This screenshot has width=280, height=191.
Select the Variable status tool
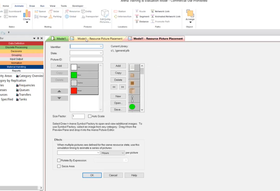point(11,17)
